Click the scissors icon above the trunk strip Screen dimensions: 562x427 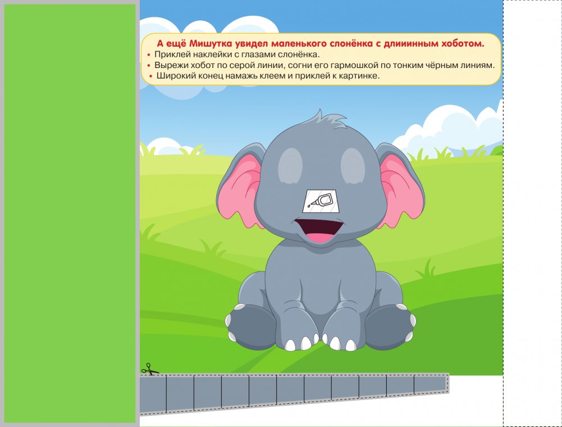(x=149, y=369)
